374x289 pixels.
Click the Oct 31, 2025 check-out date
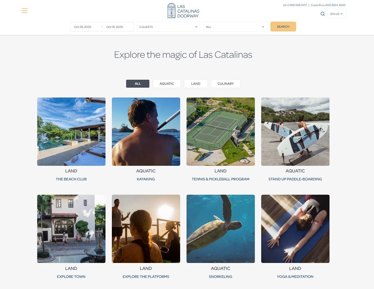[114, 27]
